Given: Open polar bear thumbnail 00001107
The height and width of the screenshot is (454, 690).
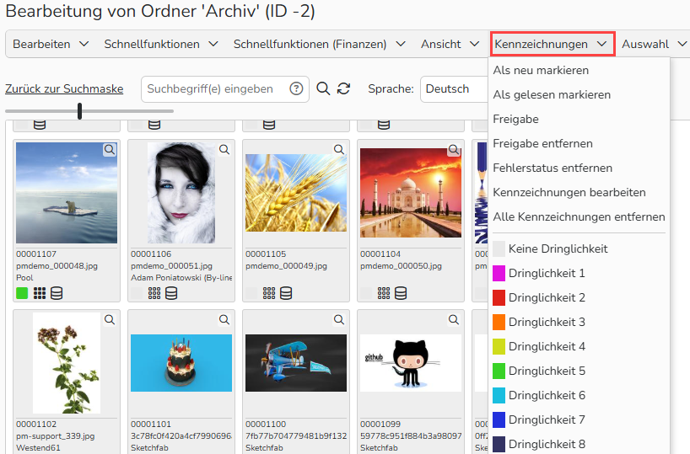Looking at the screenshot, I should click(67, 193).
